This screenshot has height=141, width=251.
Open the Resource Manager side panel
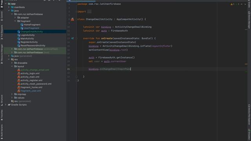(2, 54)
